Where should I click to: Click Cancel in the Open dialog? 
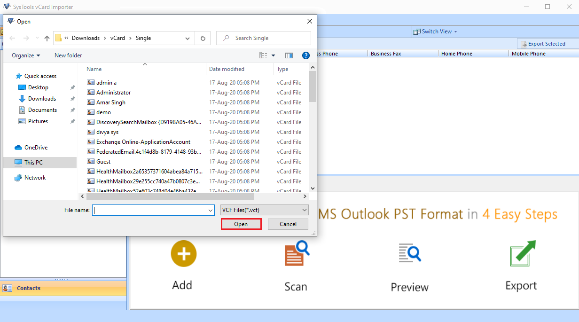point(288,224)
